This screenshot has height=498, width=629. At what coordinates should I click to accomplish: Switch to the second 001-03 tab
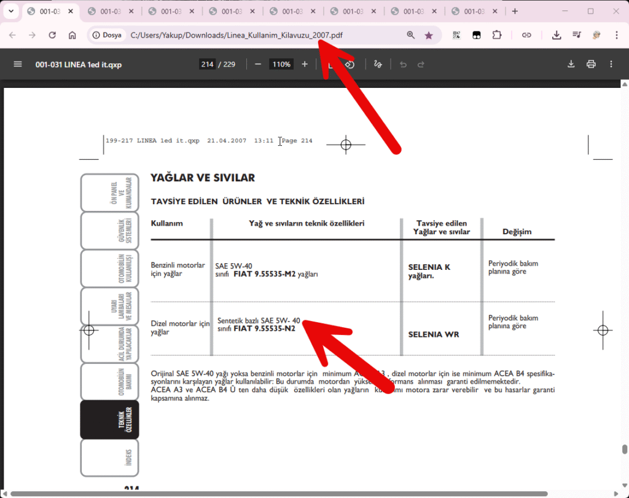point(111,11)
